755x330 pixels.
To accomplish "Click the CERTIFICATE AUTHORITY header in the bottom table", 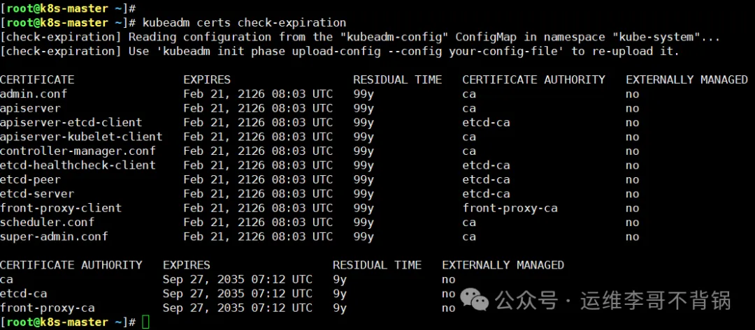I will coord(71,265).
